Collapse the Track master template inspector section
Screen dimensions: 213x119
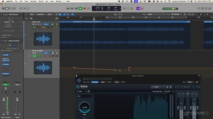[x=2, y=41]
